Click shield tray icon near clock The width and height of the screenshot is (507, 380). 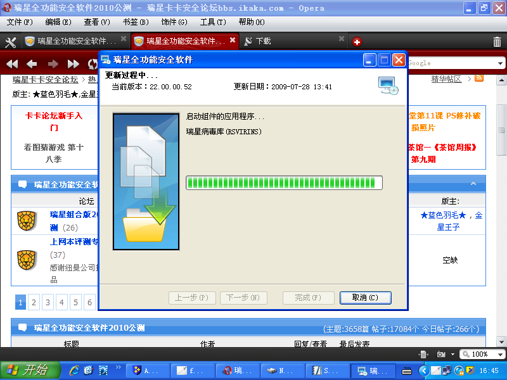point(470,370)
